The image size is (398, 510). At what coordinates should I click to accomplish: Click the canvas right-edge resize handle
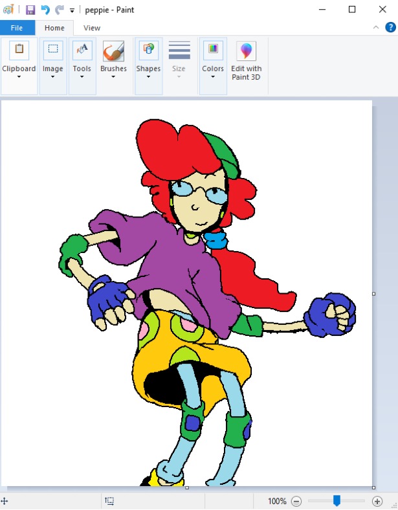click(373, 294)
